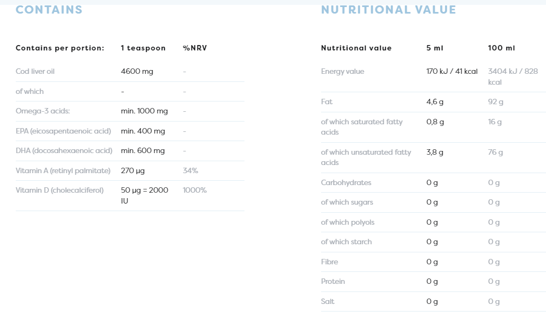546x330 pixels.
Task: Select the of which saturated fatty acids label
Action: click(361, 127)
